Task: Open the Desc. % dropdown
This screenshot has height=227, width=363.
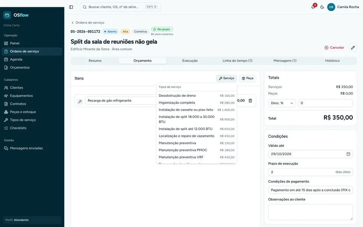Action: coord(282,103)
